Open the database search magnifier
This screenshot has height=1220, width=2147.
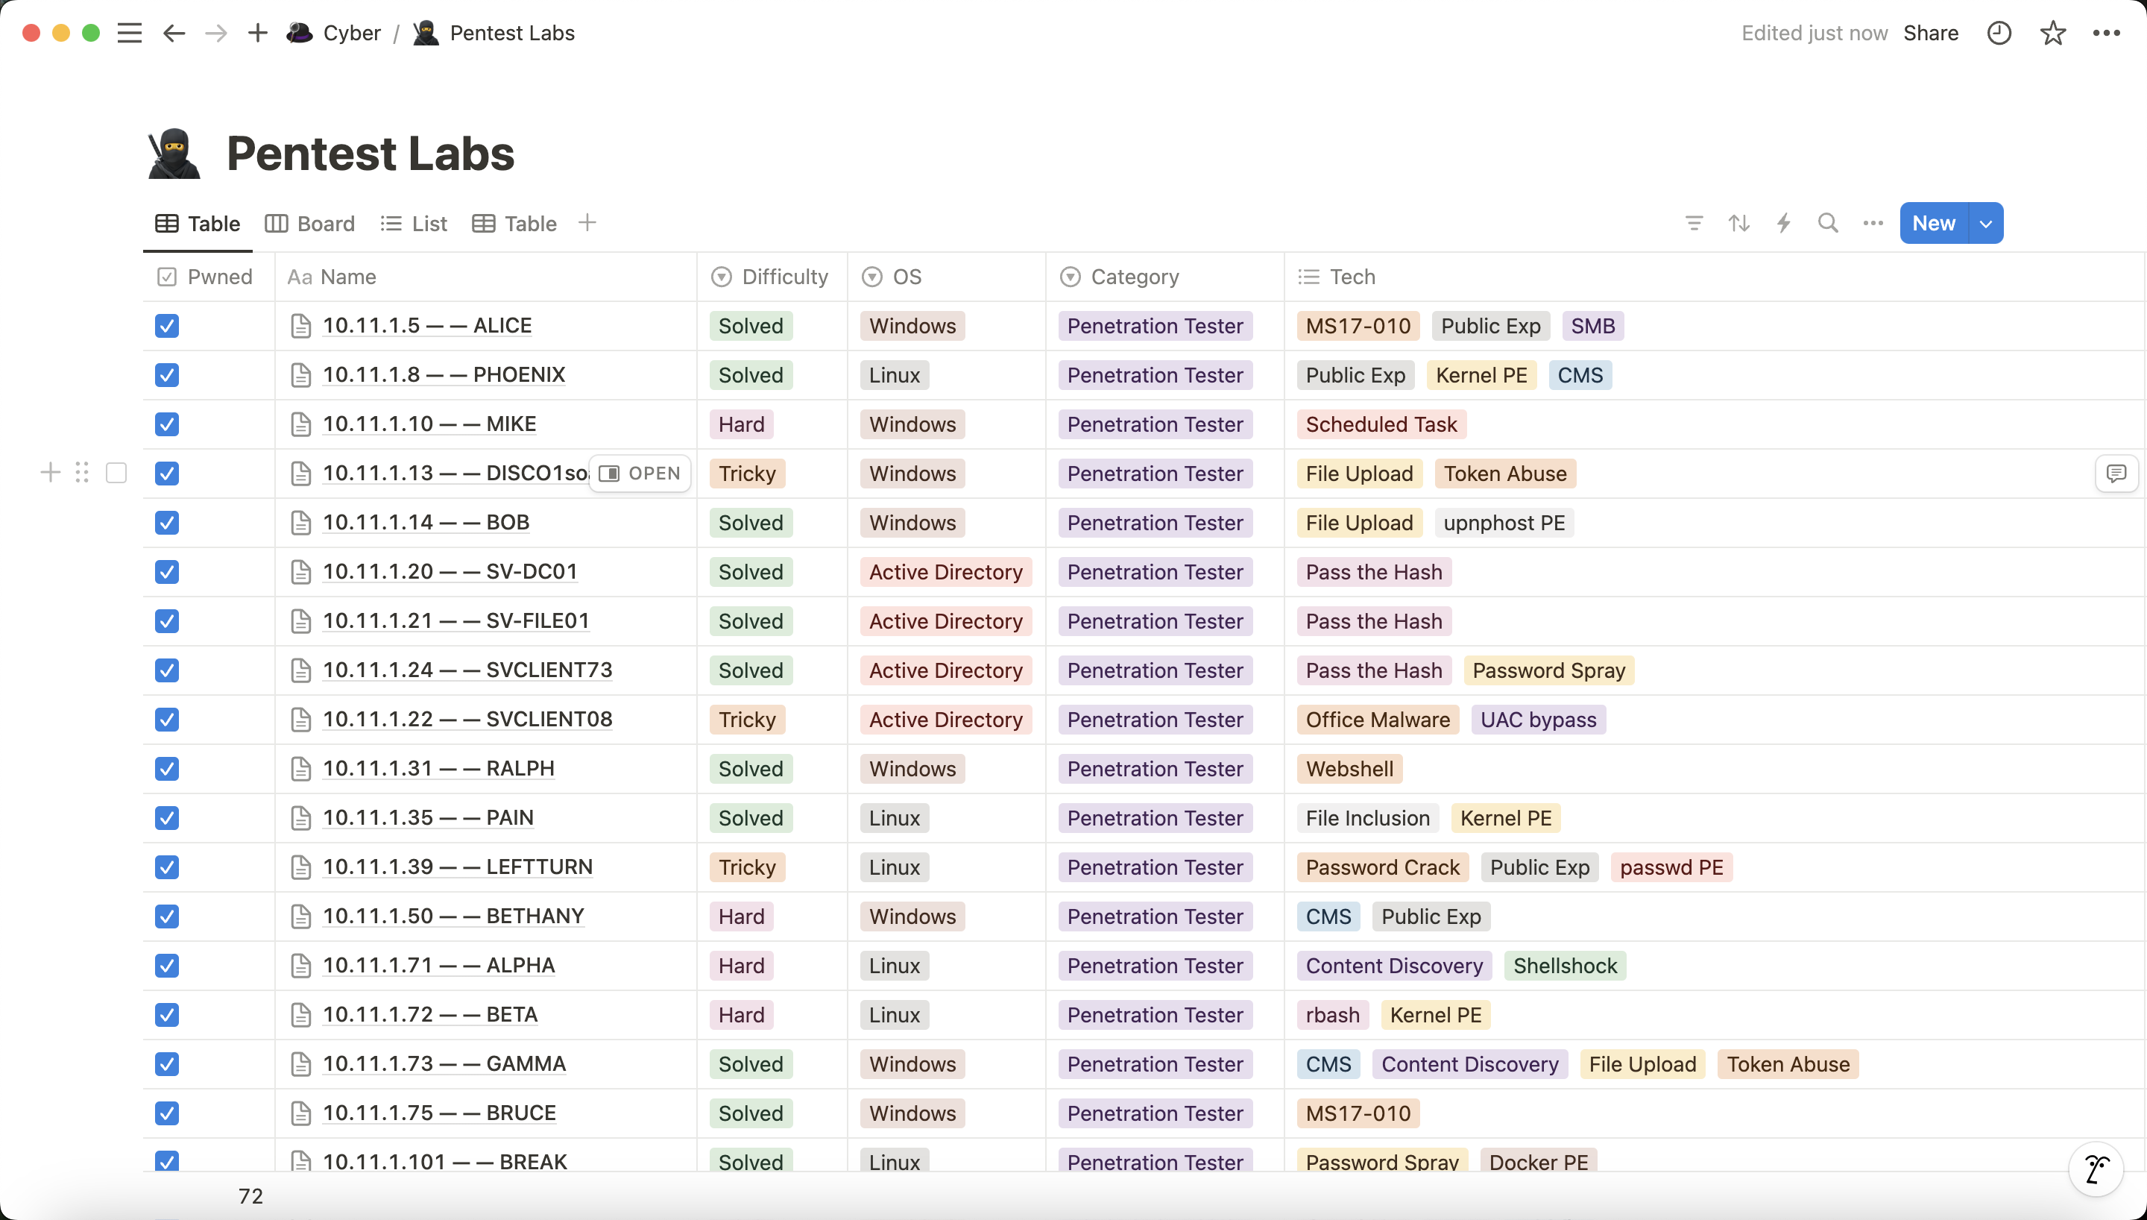[x=1828, y=223]
